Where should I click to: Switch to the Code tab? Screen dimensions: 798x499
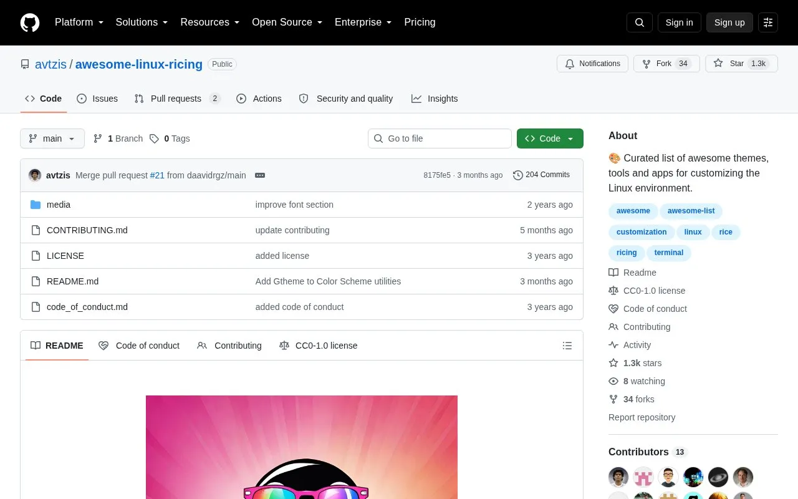pos(44,99)
